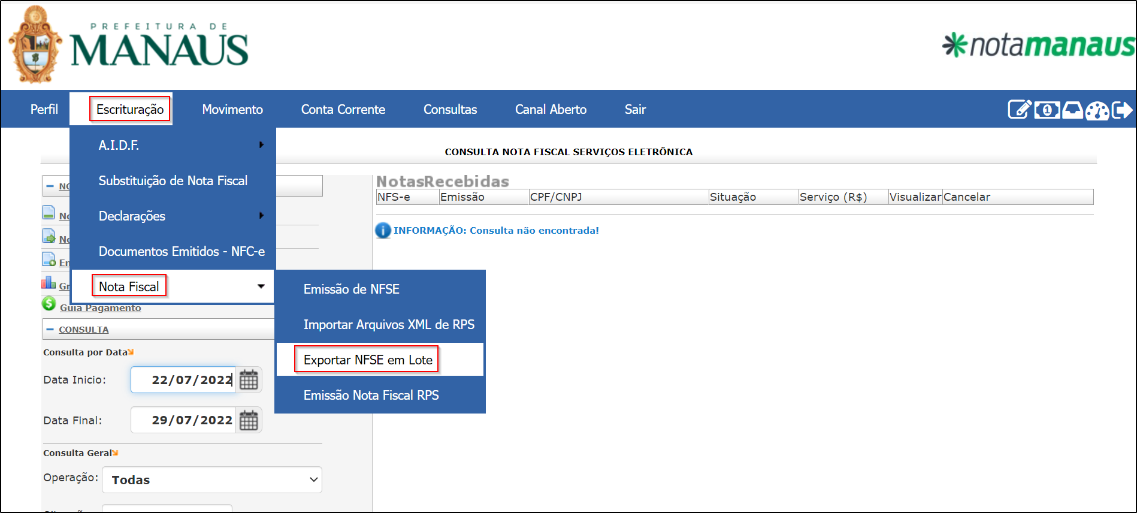Open the Escrituração menu
Viewport: 1137px width, 513px height.
tap(130, 109)
